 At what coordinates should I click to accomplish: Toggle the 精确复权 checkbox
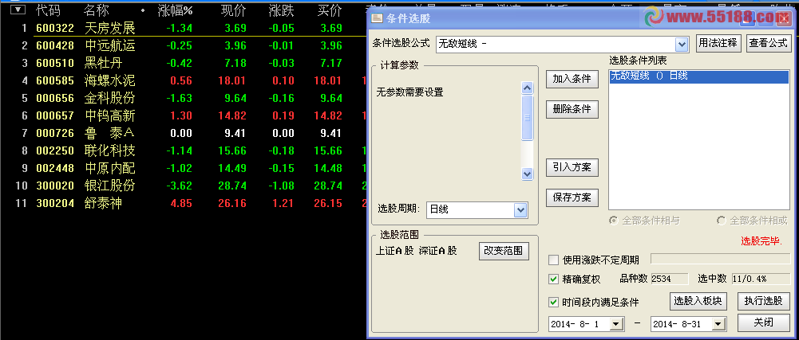[553, 279]
